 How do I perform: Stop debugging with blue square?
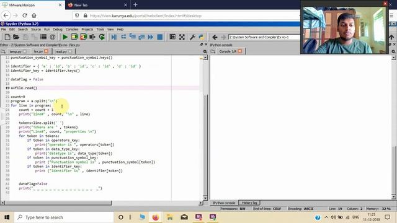coord(160,37)
